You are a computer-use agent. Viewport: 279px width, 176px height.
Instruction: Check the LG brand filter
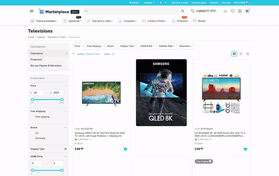pyautogui.click(x=33, y=133)
